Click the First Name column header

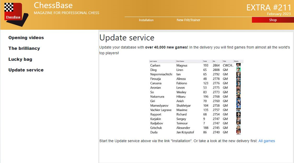[x=189, y=61]
